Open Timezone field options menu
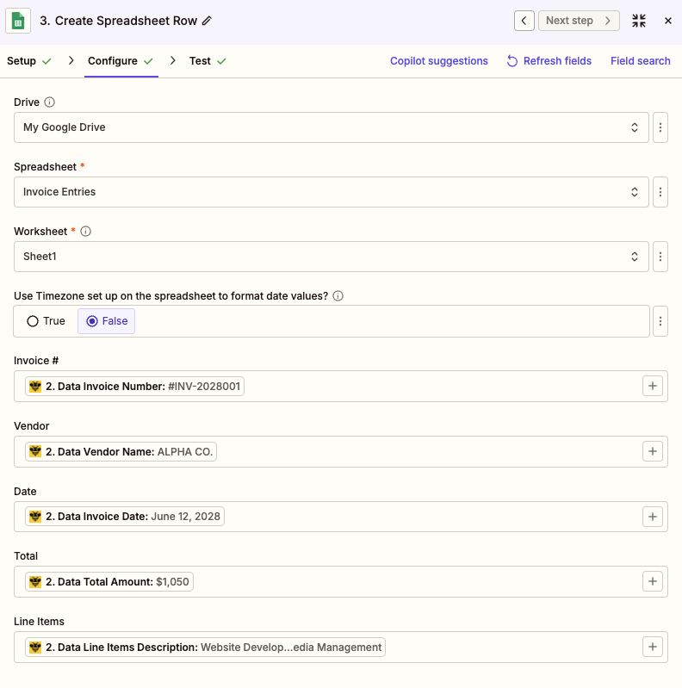Image resolution: width=682 pixels, height=688 pixels. (x=660, y=321)
